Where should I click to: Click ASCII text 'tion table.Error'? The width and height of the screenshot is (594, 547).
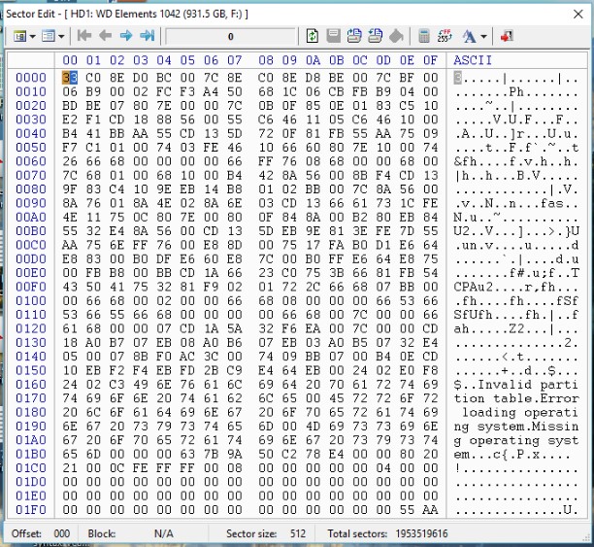(516, 398)
